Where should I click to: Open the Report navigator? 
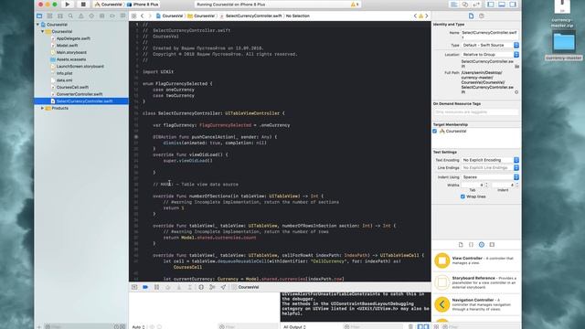point(122,16)
